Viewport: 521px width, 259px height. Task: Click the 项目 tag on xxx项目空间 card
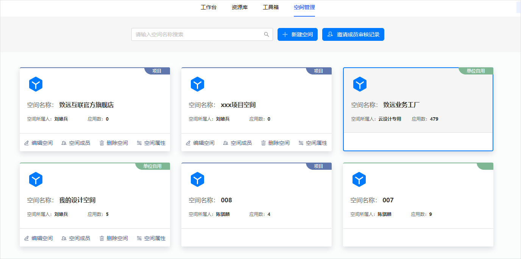tap(319, 71)
